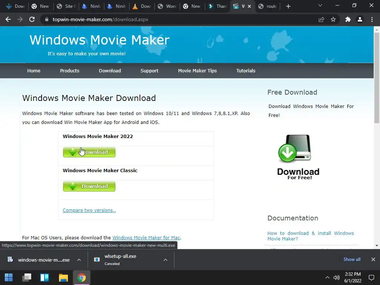
Task: Open the Home menu item
Action: tap(34, 71)
